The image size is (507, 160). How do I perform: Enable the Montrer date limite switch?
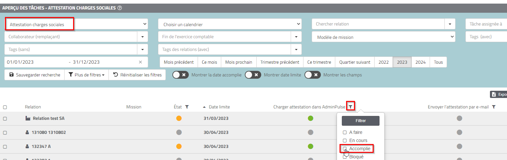point(253,75)
